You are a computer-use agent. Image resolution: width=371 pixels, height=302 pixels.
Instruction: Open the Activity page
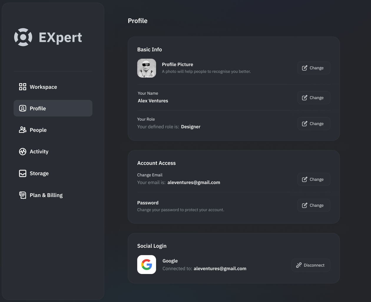click(39, 152)
